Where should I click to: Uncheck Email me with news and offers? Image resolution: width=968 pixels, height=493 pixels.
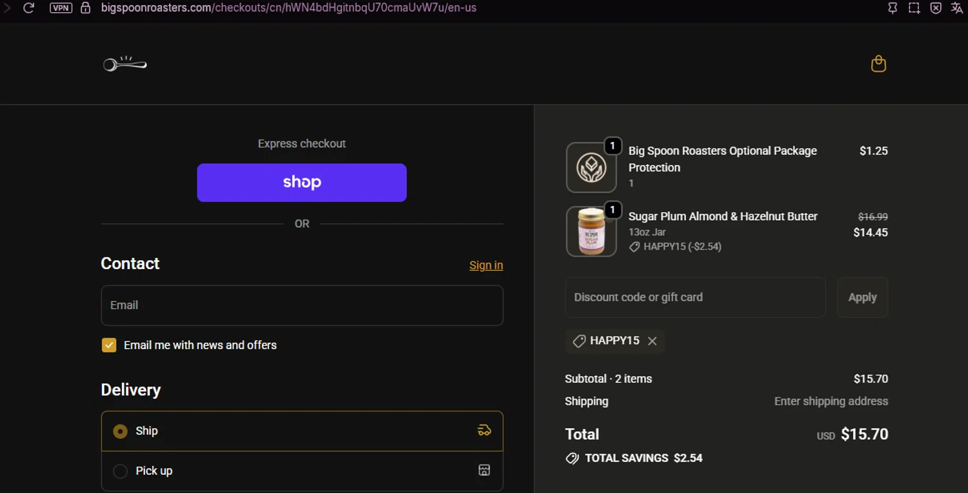click(x=109, y=345)
